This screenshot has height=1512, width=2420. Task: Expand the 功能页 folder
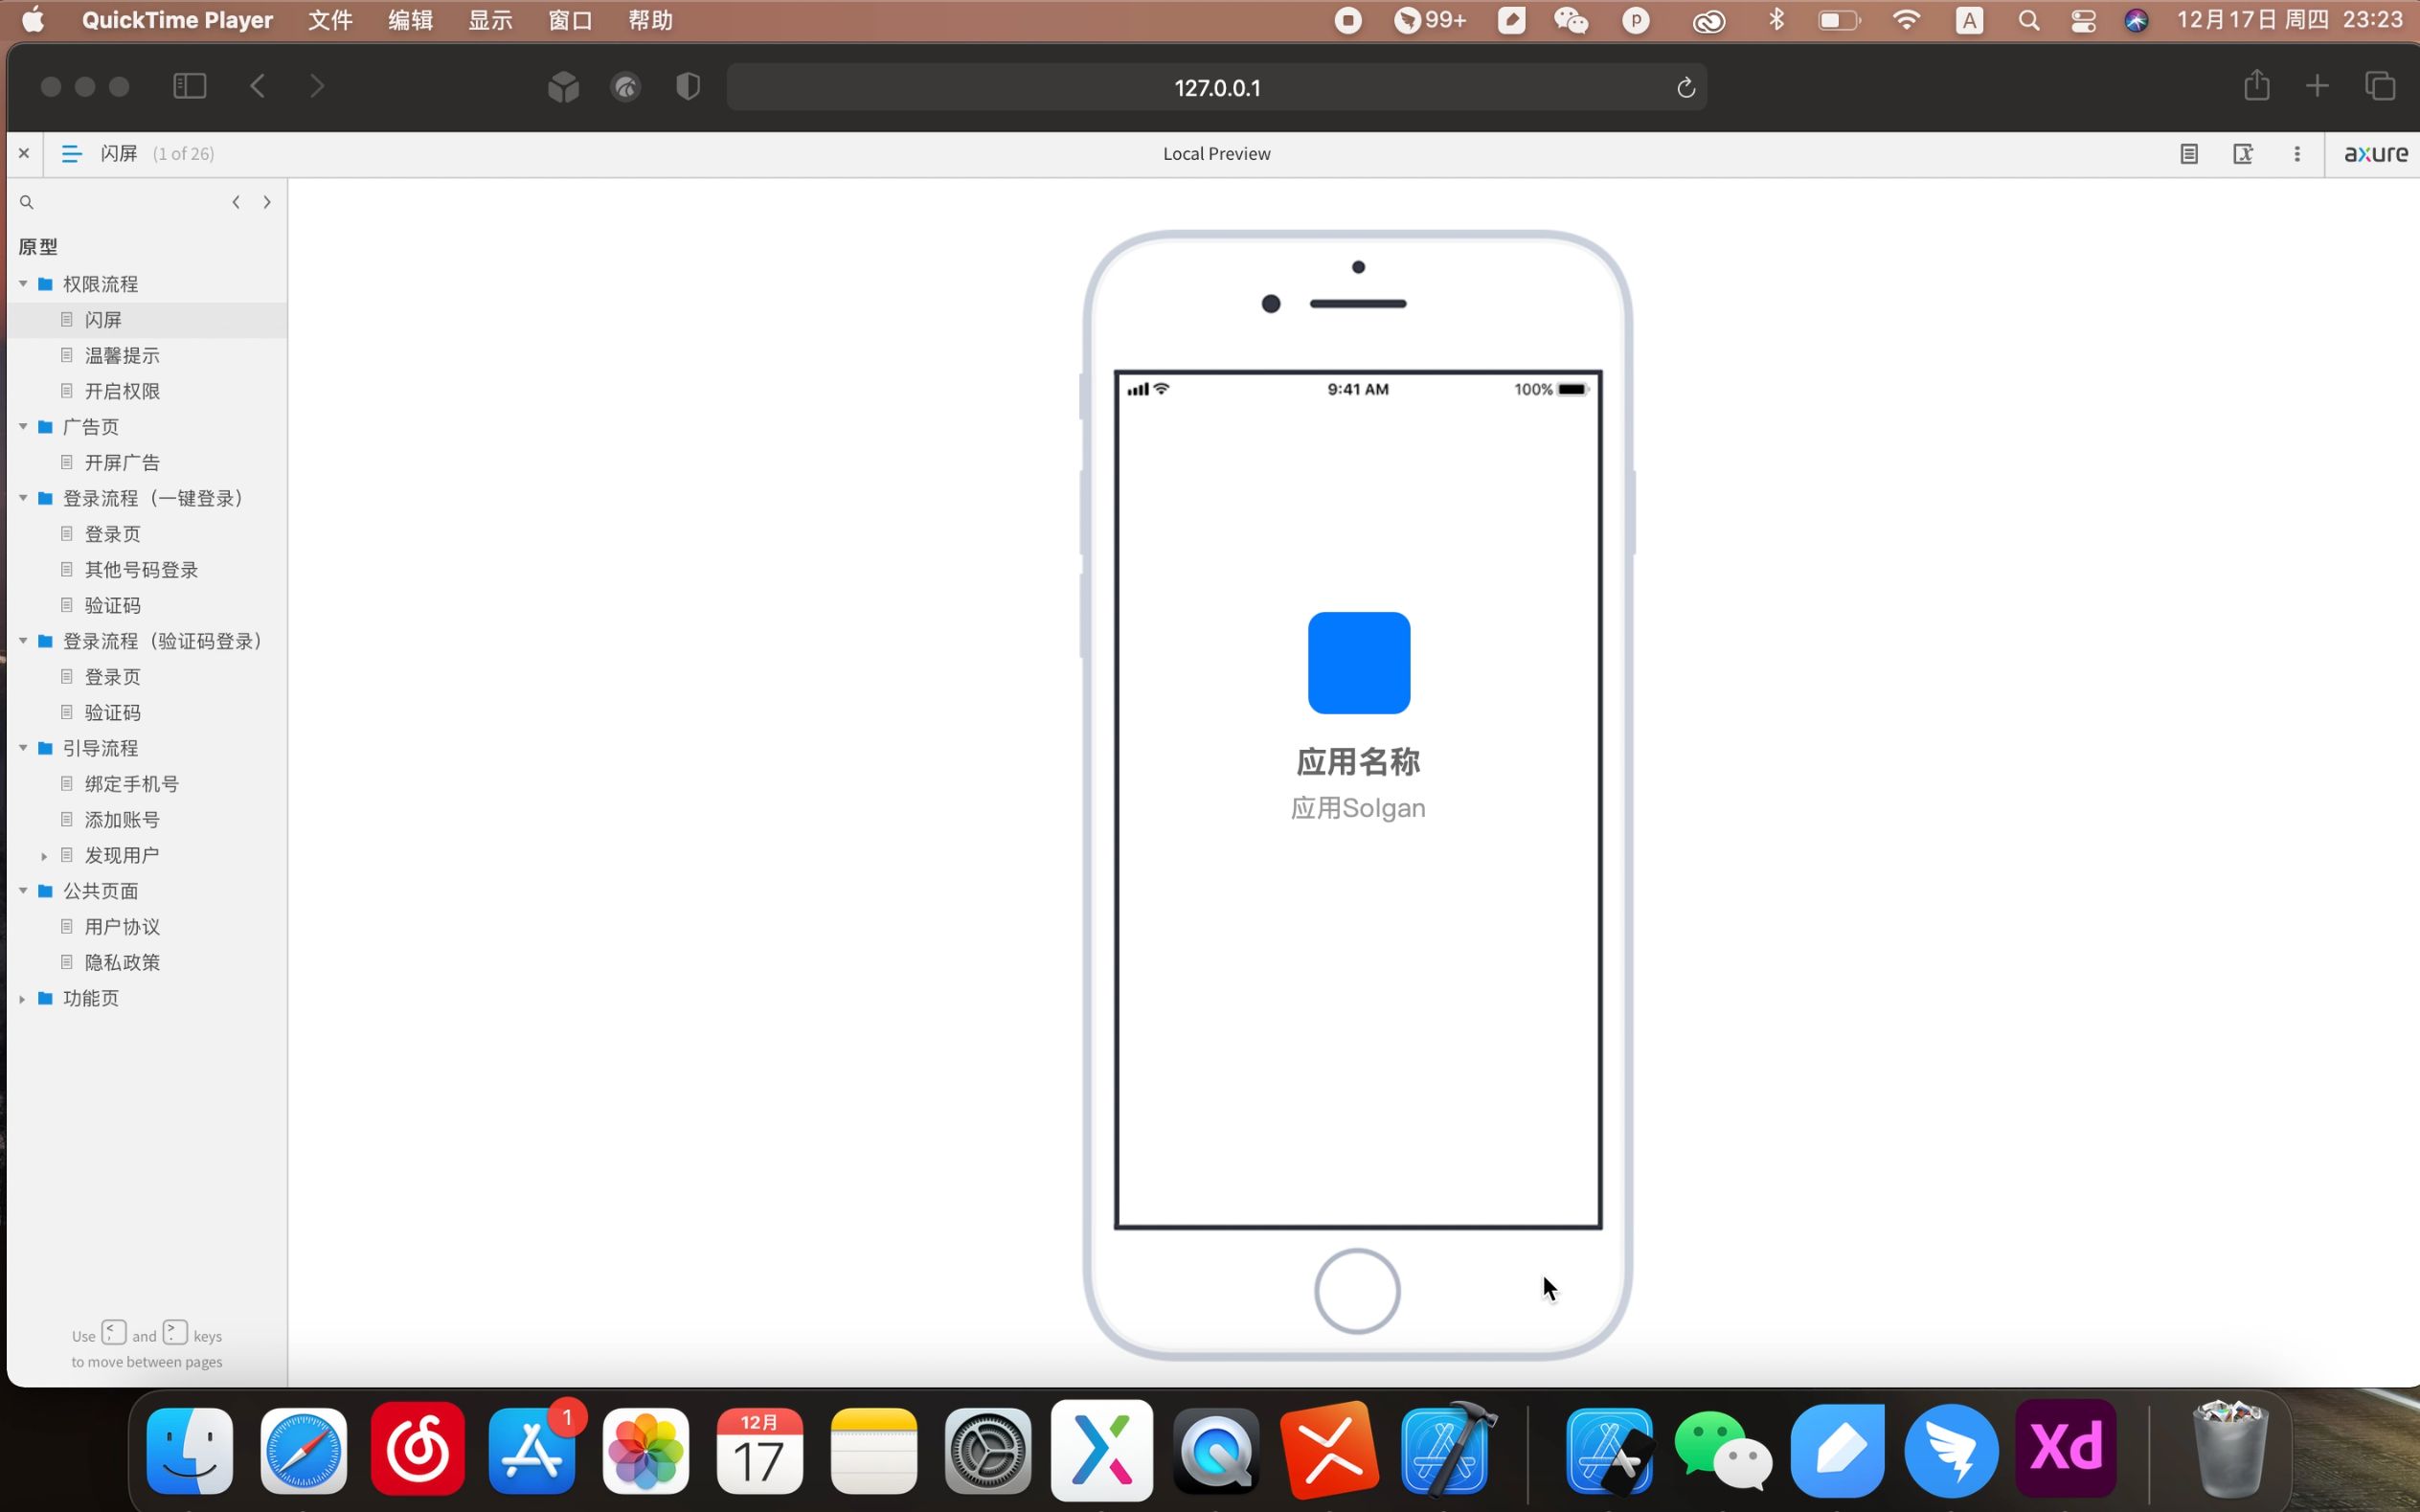point(23,999)
